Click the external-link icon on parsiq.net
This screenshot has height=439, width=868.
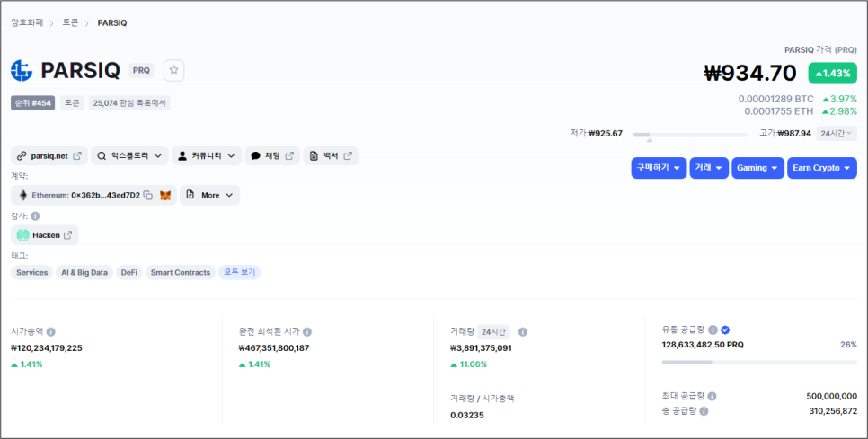click(77, 156)
